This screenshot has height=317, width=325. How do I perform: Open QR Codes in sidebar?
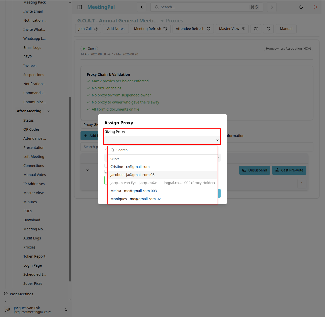[x=31, y=129]
